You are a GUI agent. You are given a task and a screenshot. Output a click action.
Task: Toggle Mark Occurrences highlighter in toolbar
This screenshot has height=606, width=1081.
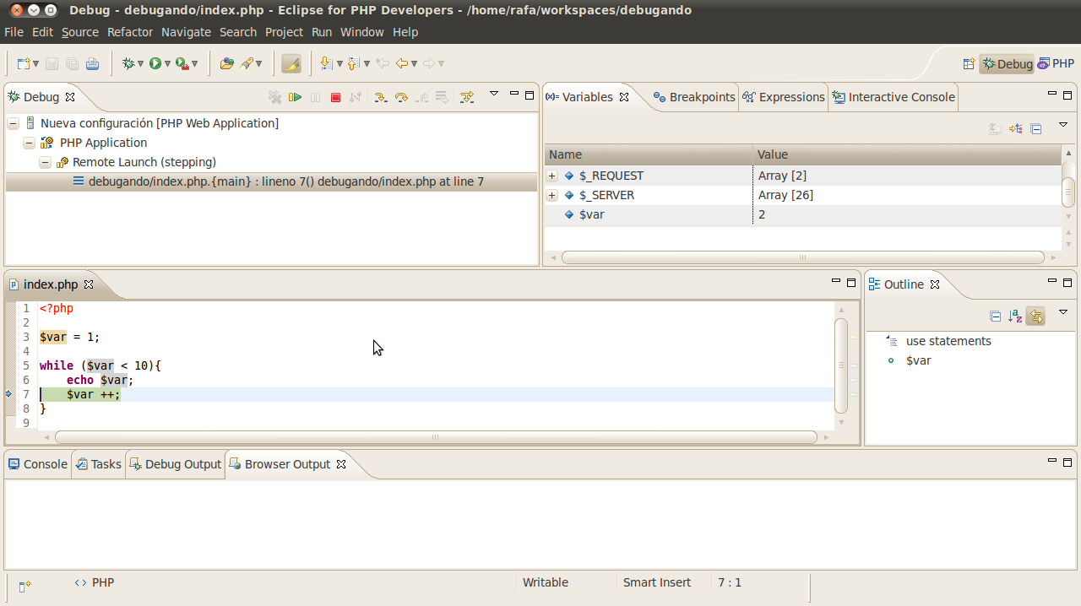[x=291, y=63]
